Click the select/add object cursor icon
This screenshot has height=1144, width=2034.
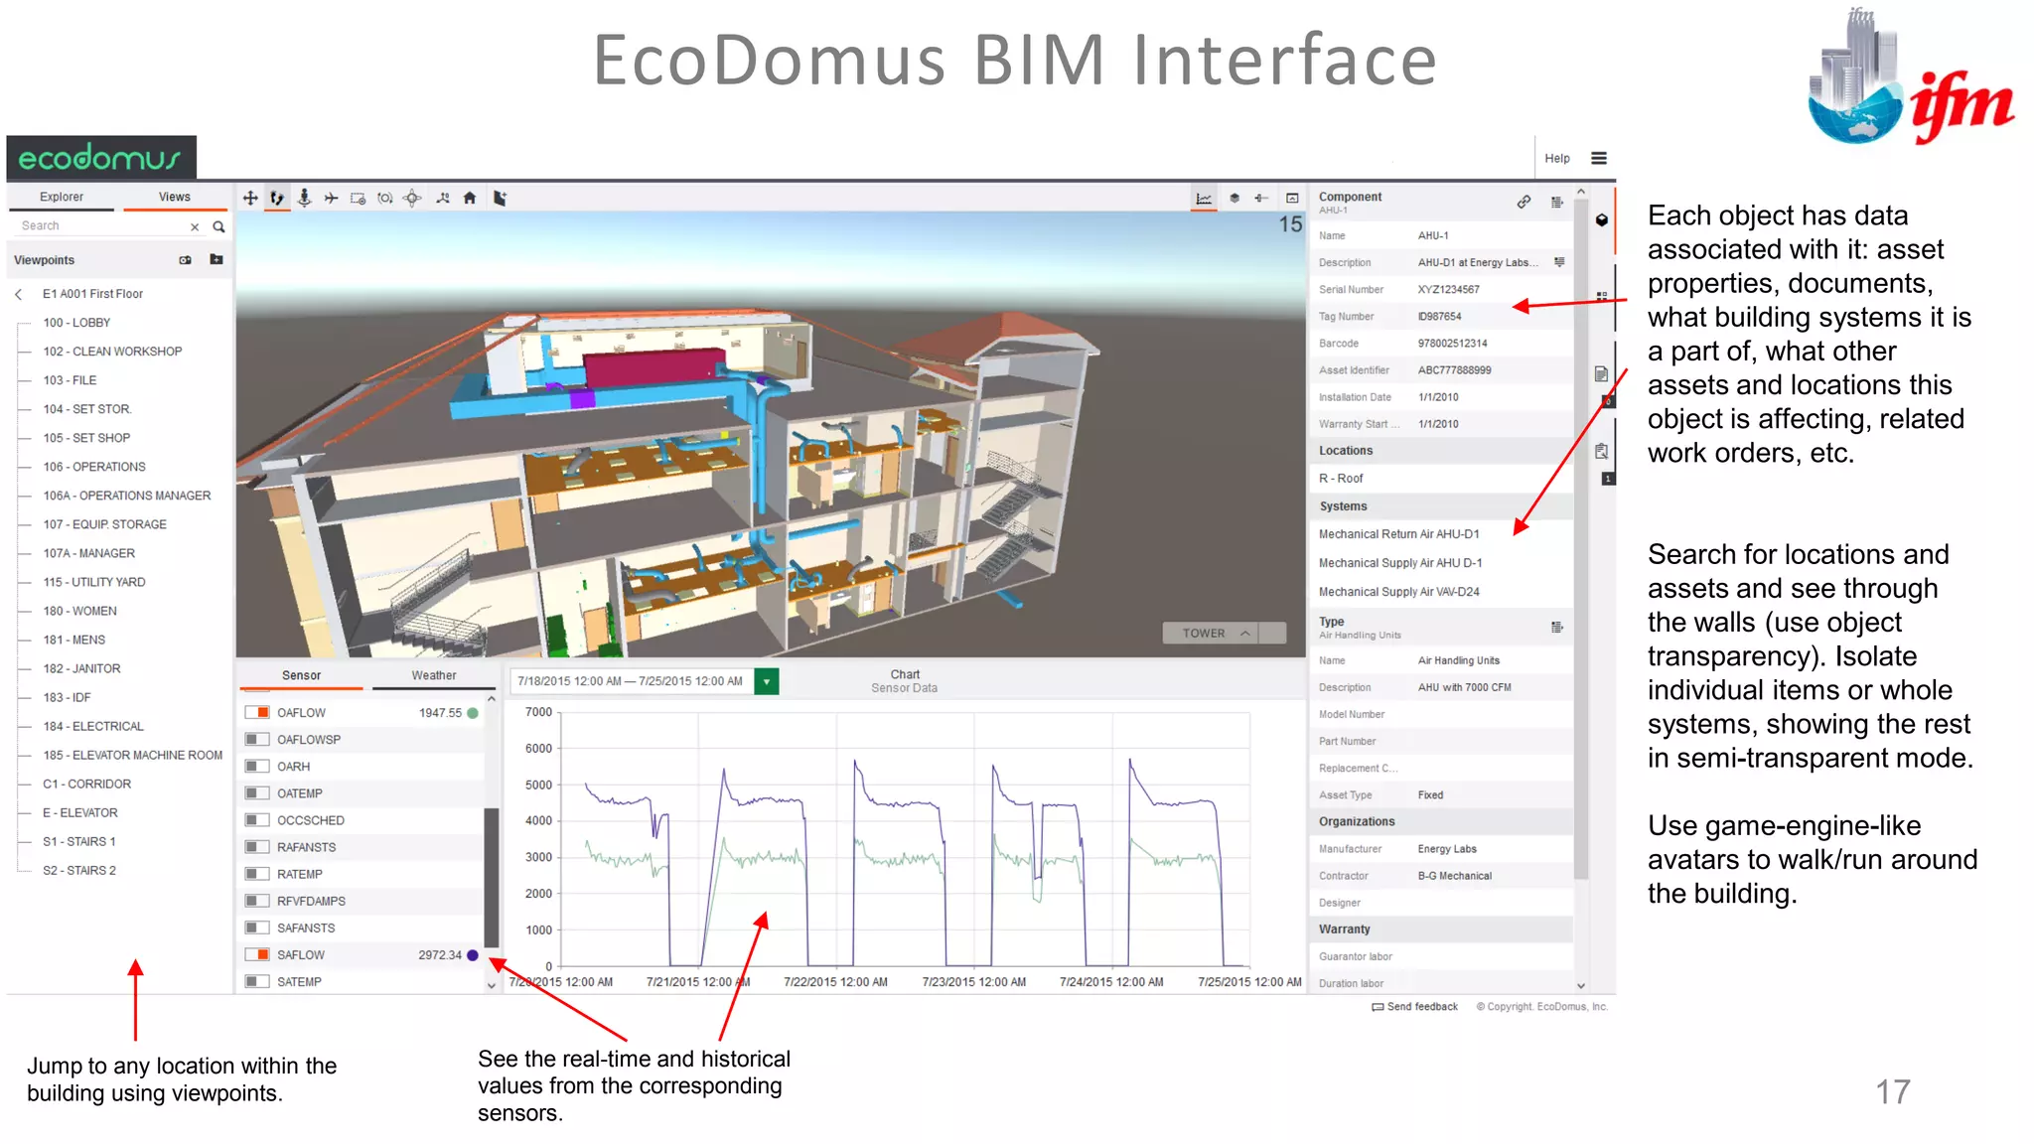(x=500, y=199)
